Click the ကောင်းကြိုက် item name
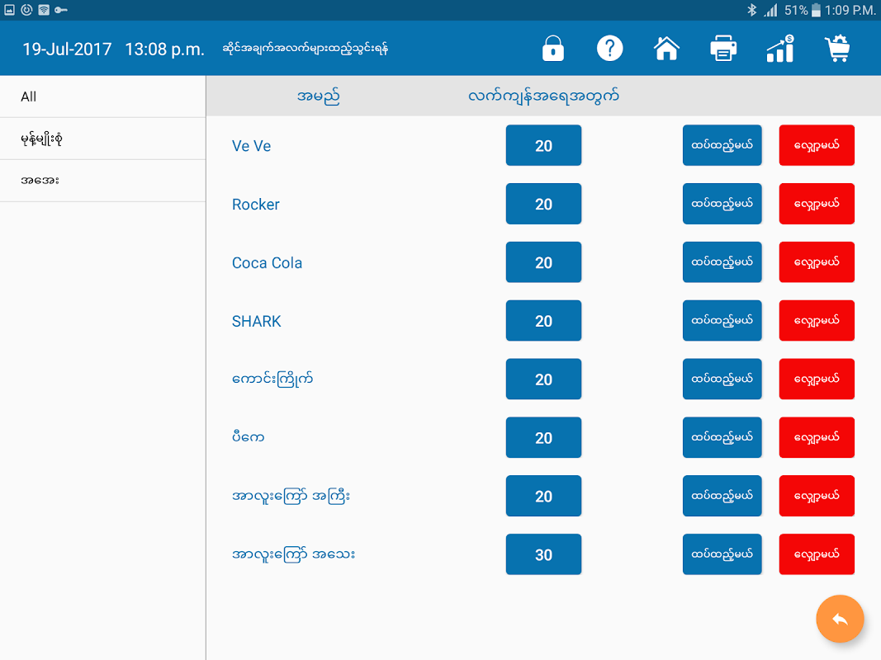The image size is (881, 660). [x=272, y=379]
